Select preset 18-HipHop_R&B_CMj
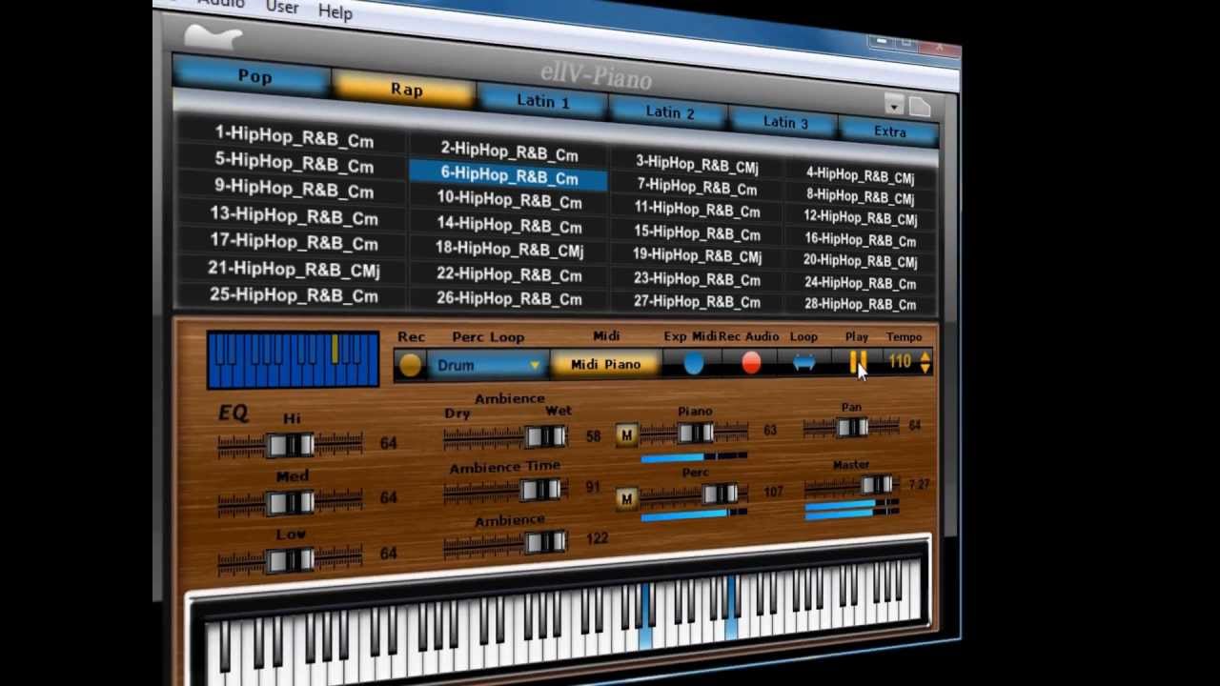The image size is (1220, 686). [509, 250]
